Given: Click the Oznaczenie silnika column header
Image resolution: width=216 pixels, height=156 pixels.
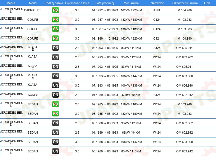Looking at the screenshot, I should (x=185, y=3).
